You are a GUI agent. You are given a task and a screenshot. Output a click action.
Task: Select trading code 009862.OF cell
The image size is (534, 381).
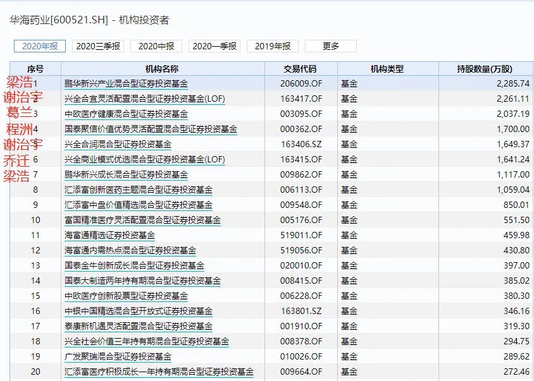pyautogui.click(x=301, y=175)
